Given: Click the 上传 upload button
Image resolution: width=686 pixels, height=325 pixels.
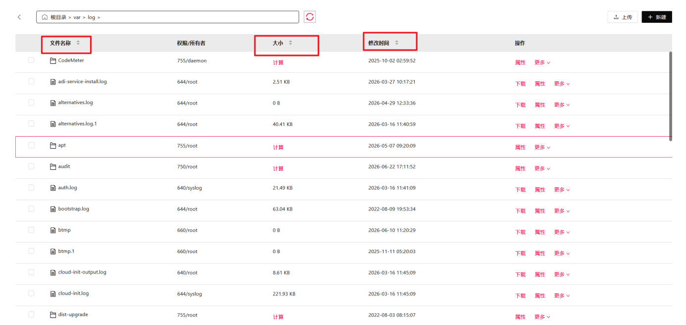Looking at the screenshot, I should click(x=623, y=17).
